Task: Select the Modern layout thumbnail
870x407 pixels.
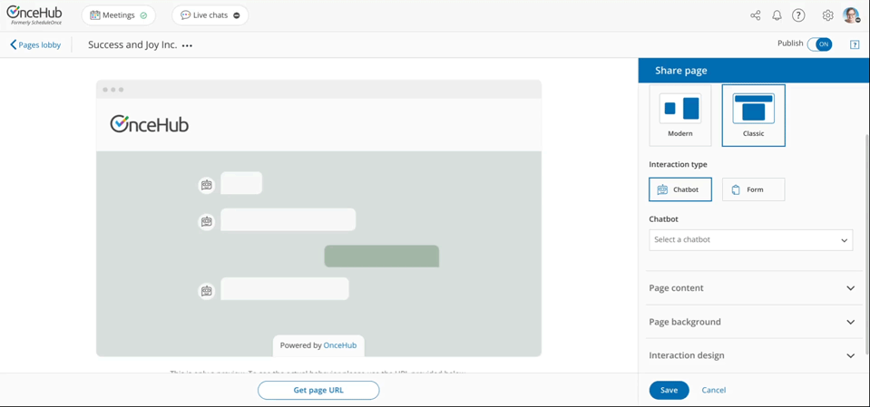Action: click(x=680, y=115)
